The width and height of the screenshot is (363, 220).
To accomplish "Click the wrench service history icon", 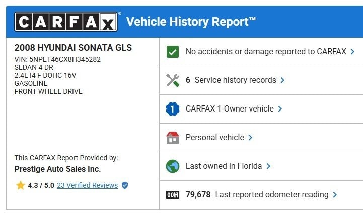I will click(x=173, y=80).
